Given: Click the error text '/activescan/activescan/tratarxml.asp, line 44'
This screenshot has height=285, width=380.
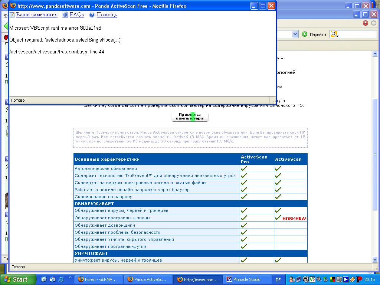Looking at the screenshot, I should click(56, 52).
